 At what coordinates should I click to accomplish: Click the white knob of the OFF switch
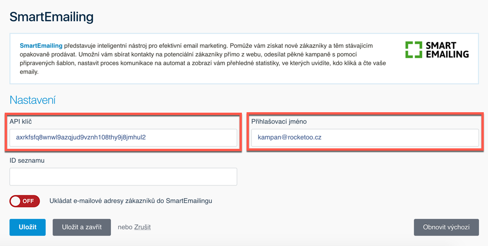(15, 201)
